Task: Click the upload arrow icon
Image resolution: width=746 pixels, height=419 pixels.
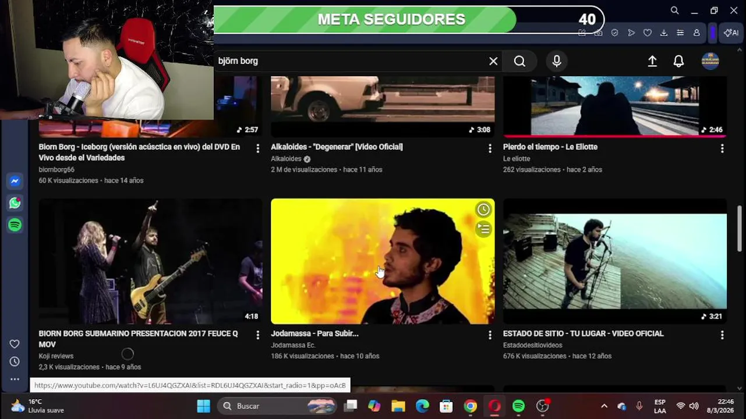Action: (x=652, y=61)
